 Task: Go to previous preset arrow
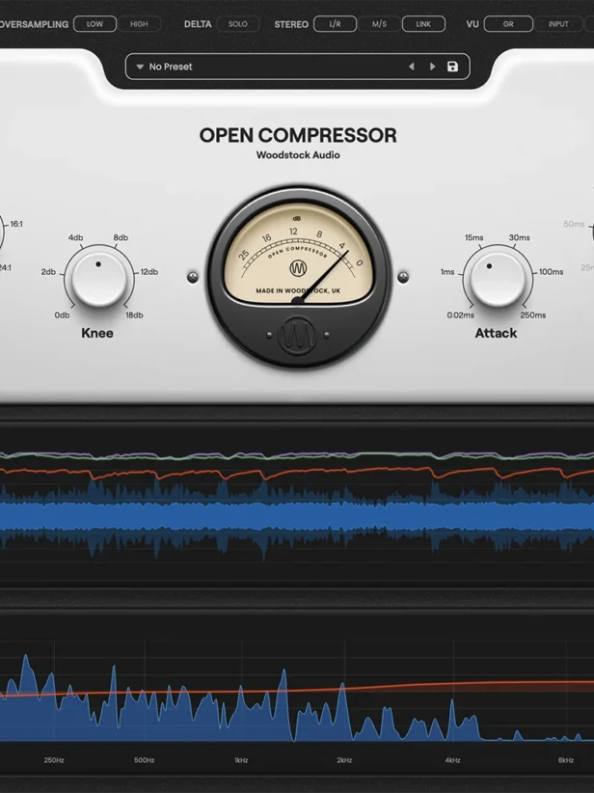pos(412,67)
